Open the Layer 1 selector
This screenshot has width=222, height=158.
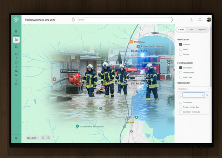click(x=33, y=138)
